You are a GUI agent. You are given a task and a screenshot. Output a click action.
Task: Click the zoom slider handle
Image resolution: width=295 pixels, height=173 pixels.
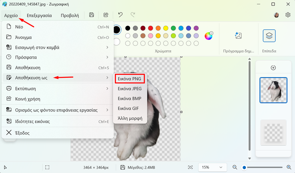(x=244, y=168)
